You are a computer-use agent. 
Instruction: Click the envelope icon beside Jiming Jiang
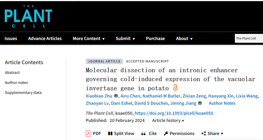pos(200,103)
